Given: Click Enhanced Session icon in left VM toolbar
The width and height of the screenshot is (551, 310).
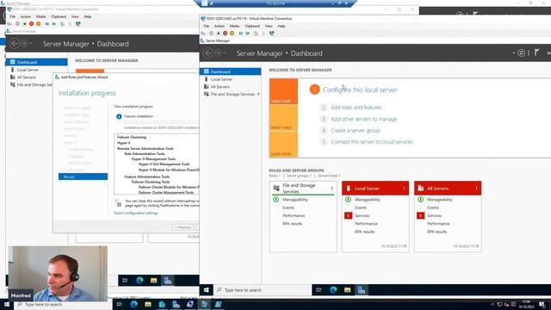Looking at the screenshot, I should pos(78,24).
